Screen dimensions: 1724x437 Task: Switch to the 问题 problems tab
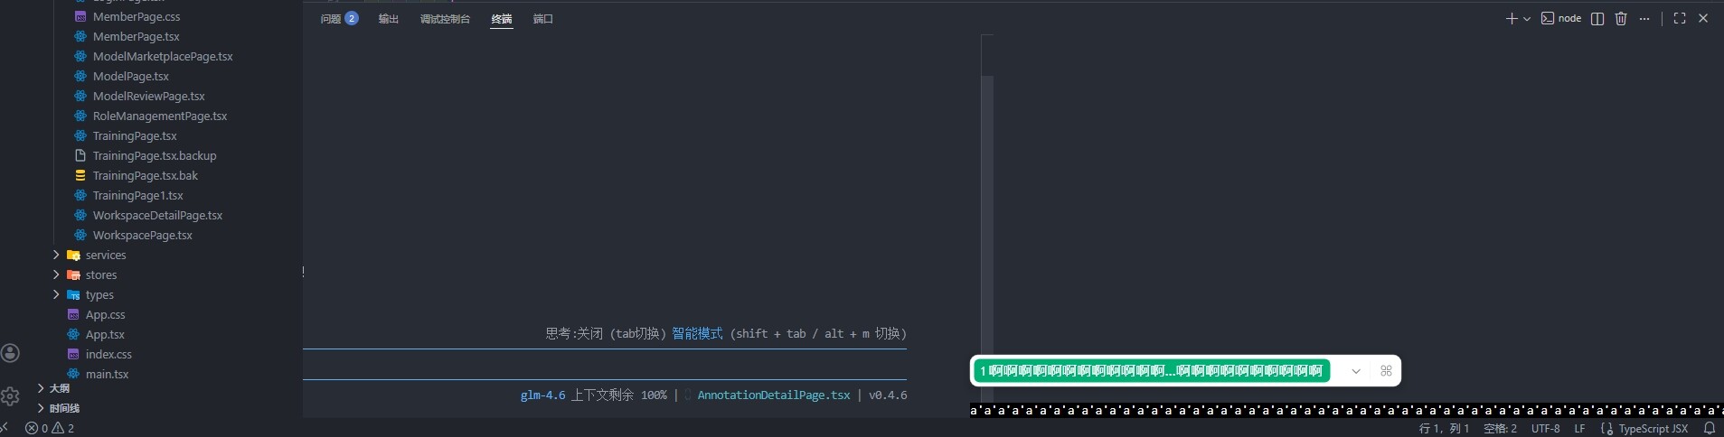click(339, 19)
